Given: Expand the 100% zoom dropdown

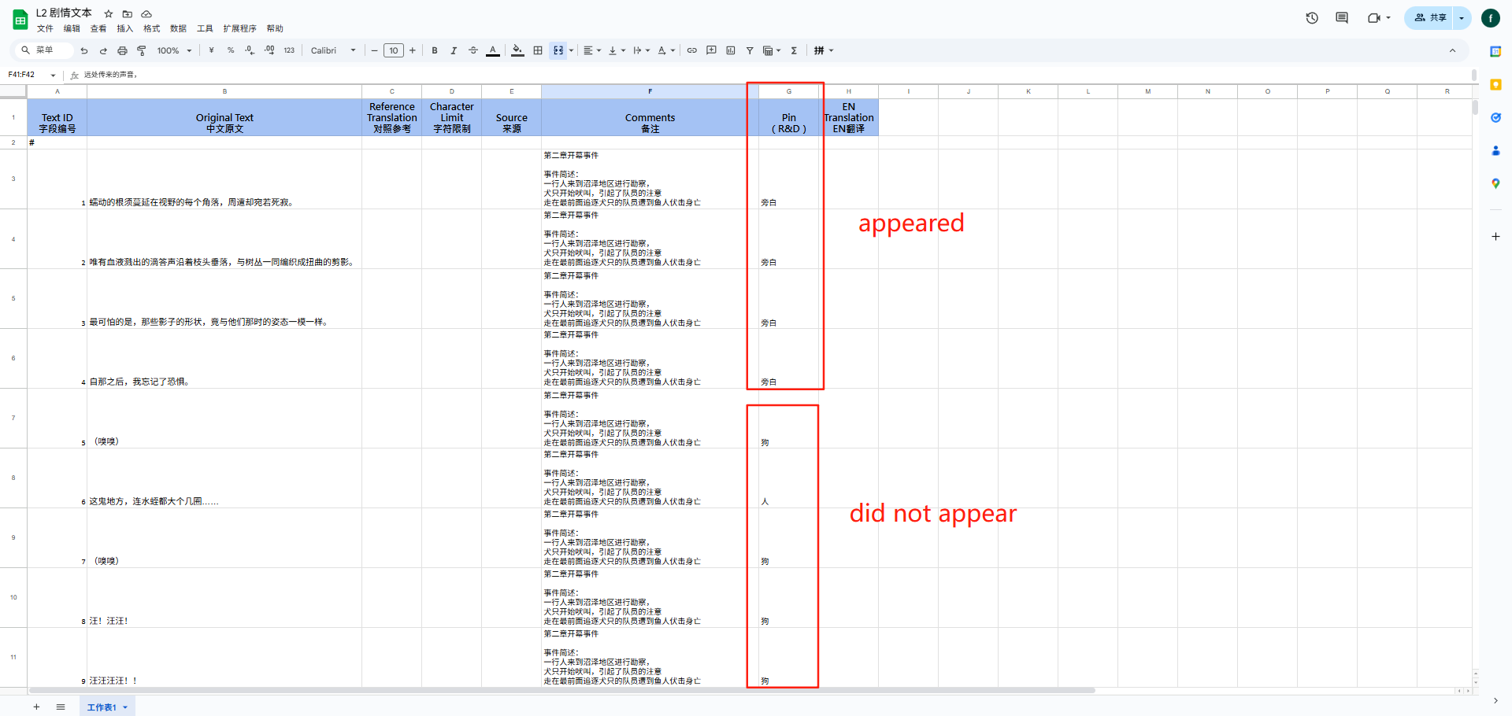Looking at the screenshot, I should point(174,50).
